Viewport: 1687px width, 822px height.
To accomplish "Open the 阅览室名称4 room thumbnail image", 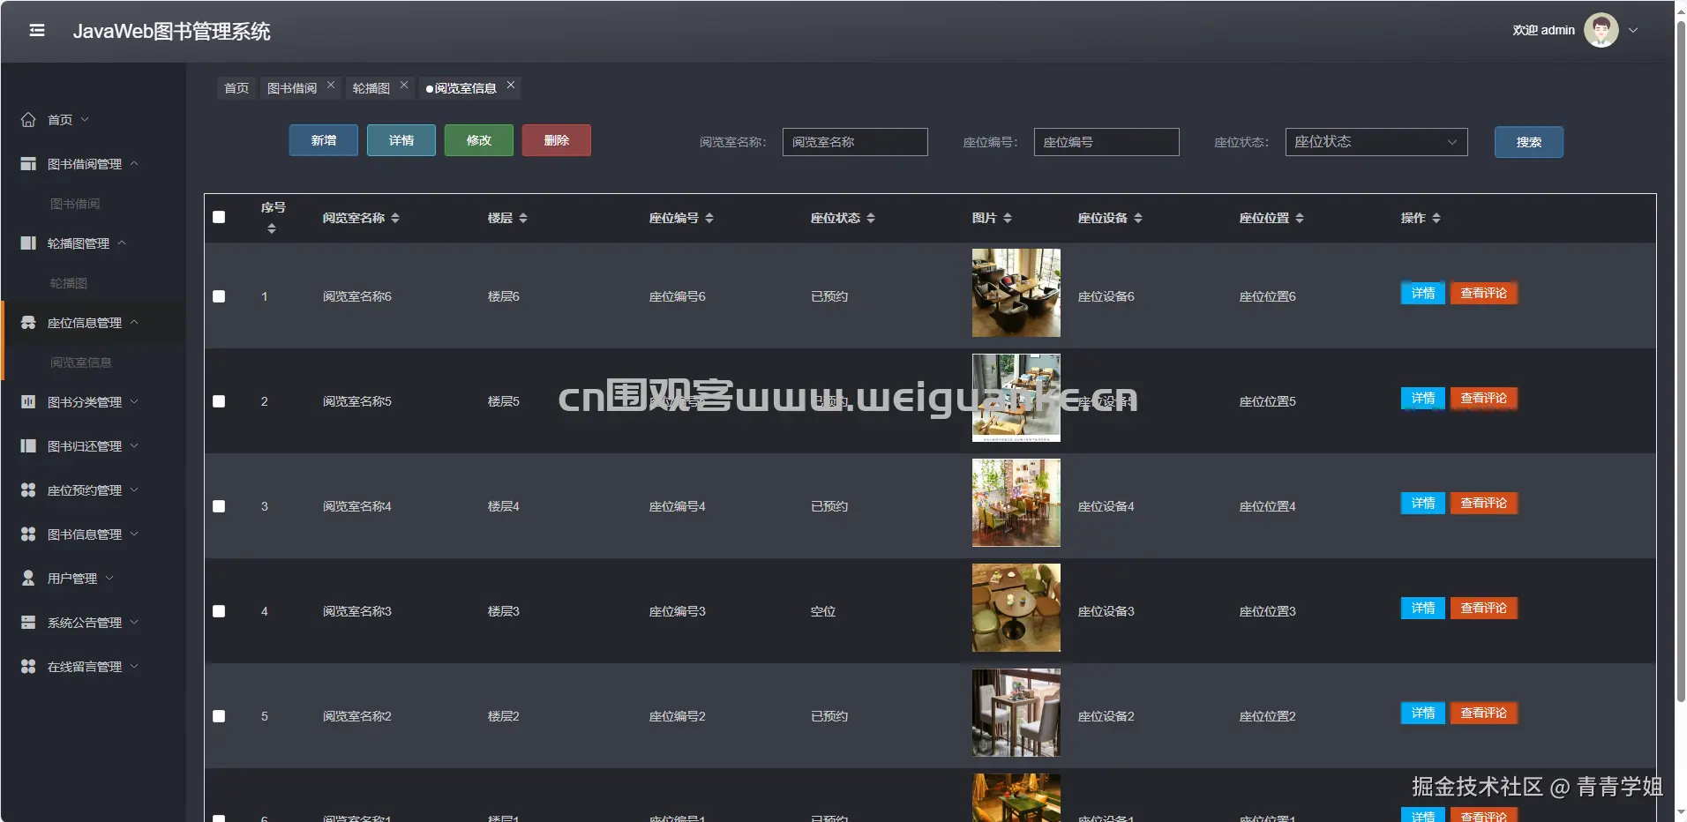I will (1016, 503).
